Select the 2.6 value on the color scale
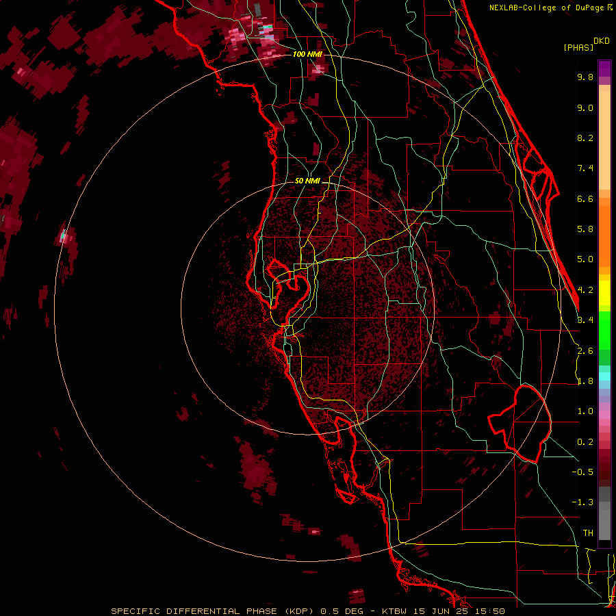The height and width of the screenshot is (616, 616). 585,351
